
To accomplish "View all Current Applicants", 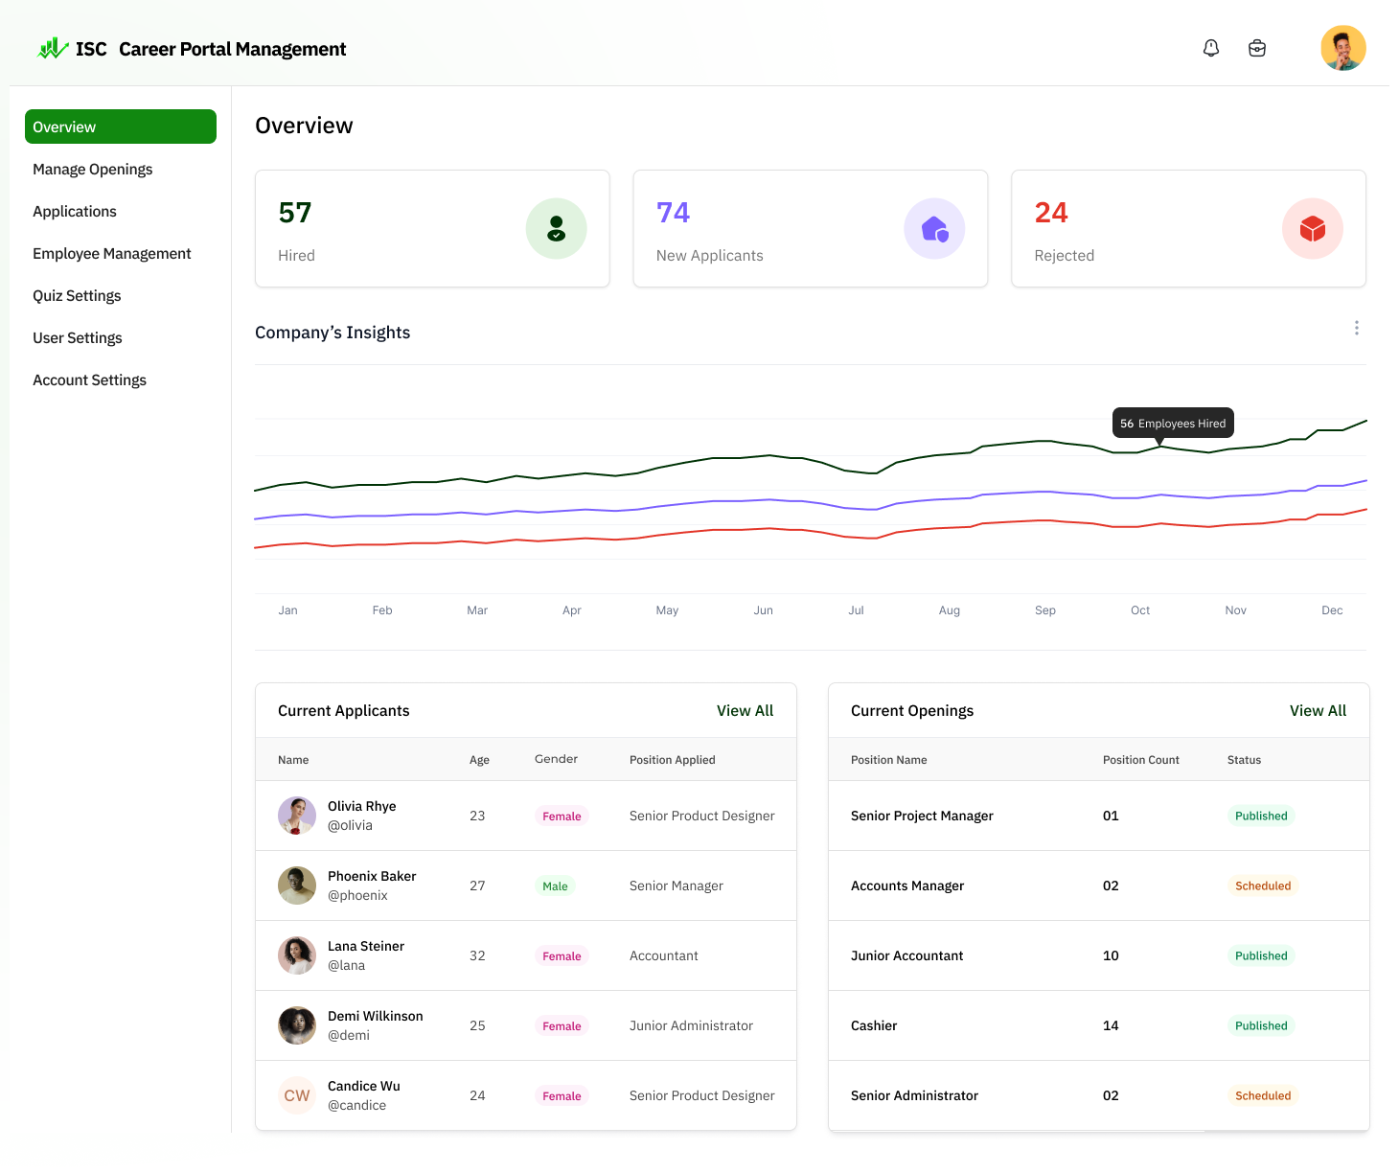I will pyautogui.click(x=745, y=711).
